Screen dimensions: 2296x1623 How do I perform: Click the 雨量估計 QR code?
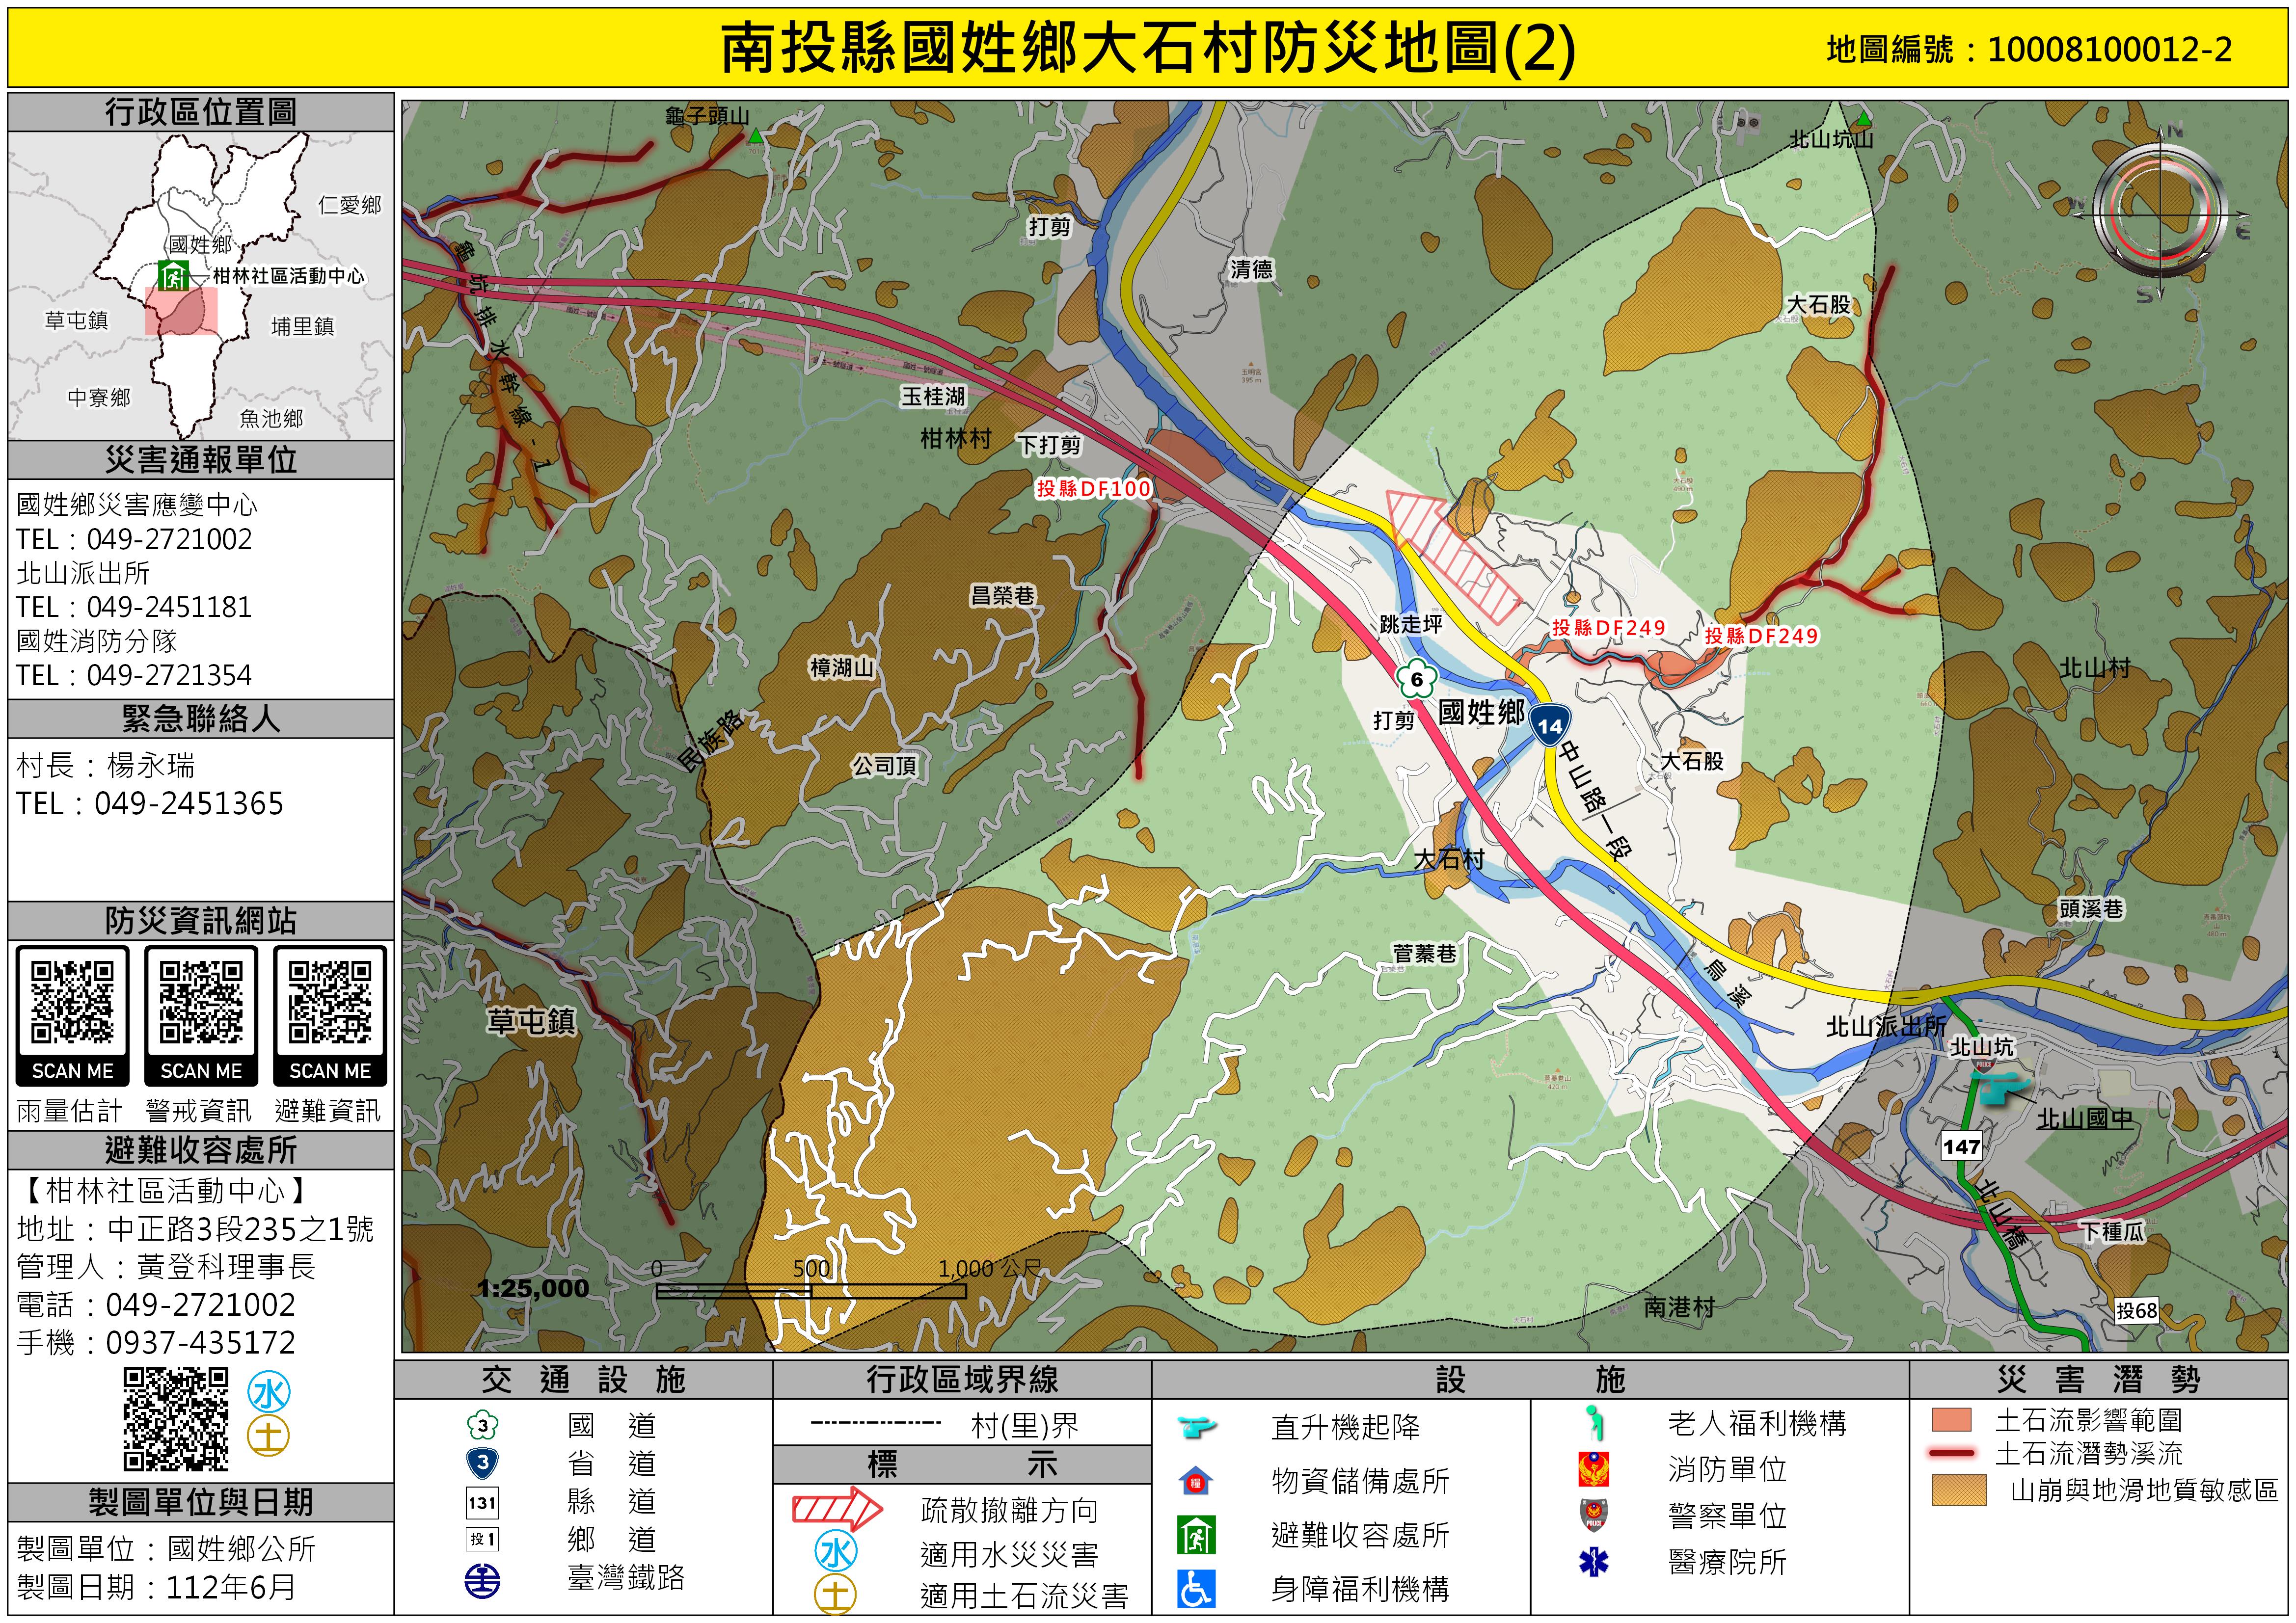click(x=72, y=1002)
